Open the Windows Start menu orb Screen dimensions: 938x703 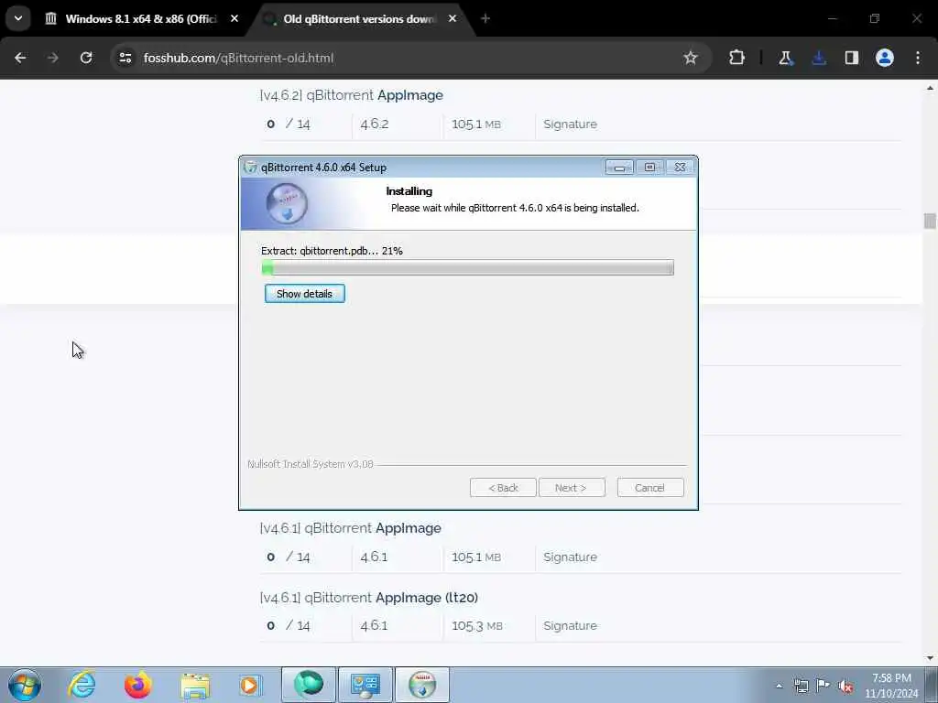(25, 685)
